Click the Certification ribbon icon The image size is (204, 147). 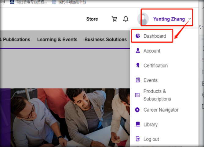(138, 65)
